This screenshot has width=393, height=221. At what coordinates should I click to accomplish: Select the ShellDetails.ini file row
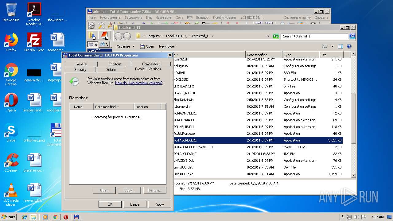(x=258, y=100)
